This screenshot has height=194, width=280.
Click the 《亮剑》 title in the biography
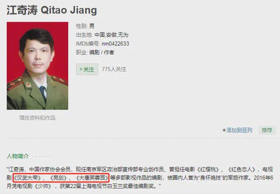pos(59,178)
